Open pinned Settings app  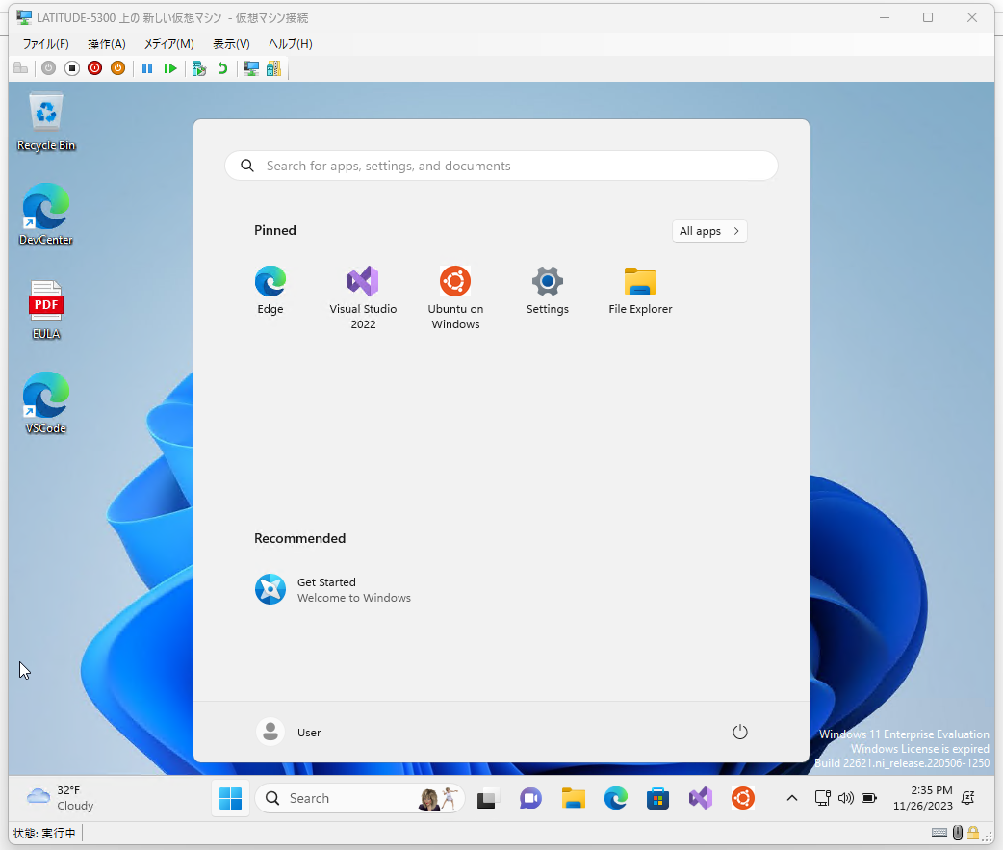548,291
